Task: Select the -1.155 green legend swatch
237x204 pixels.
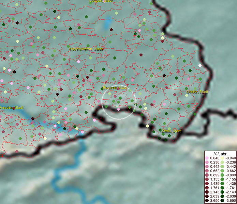Action: pyautogui.click(x=222, y=179)
